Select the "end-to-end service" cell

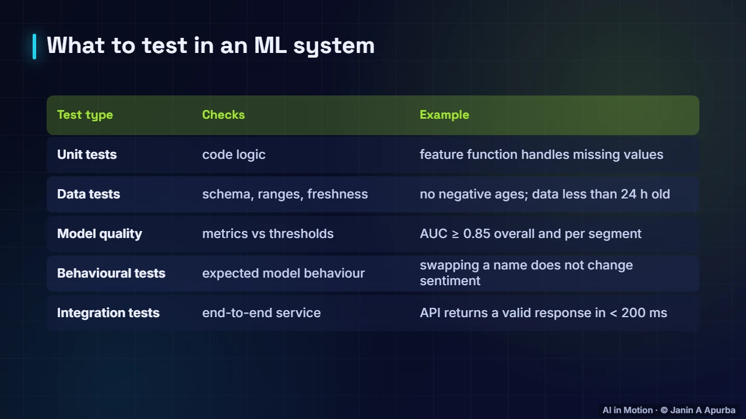click(x=262, y=313)
